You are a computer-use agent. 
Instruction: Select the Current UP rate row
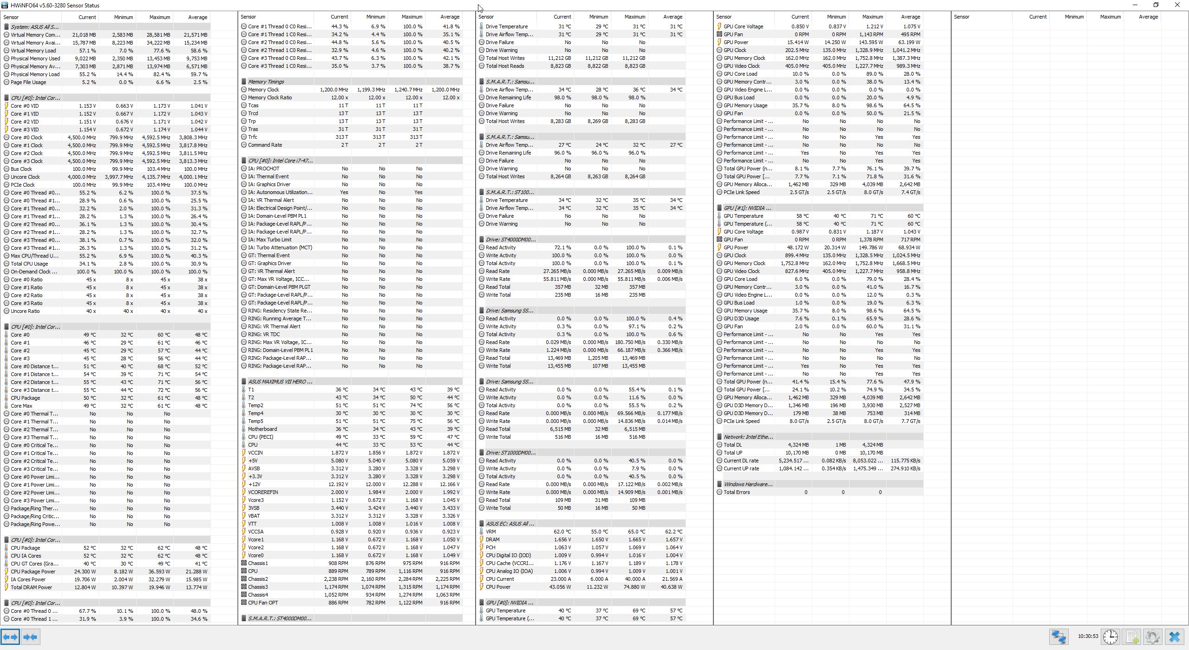[819, 468]
